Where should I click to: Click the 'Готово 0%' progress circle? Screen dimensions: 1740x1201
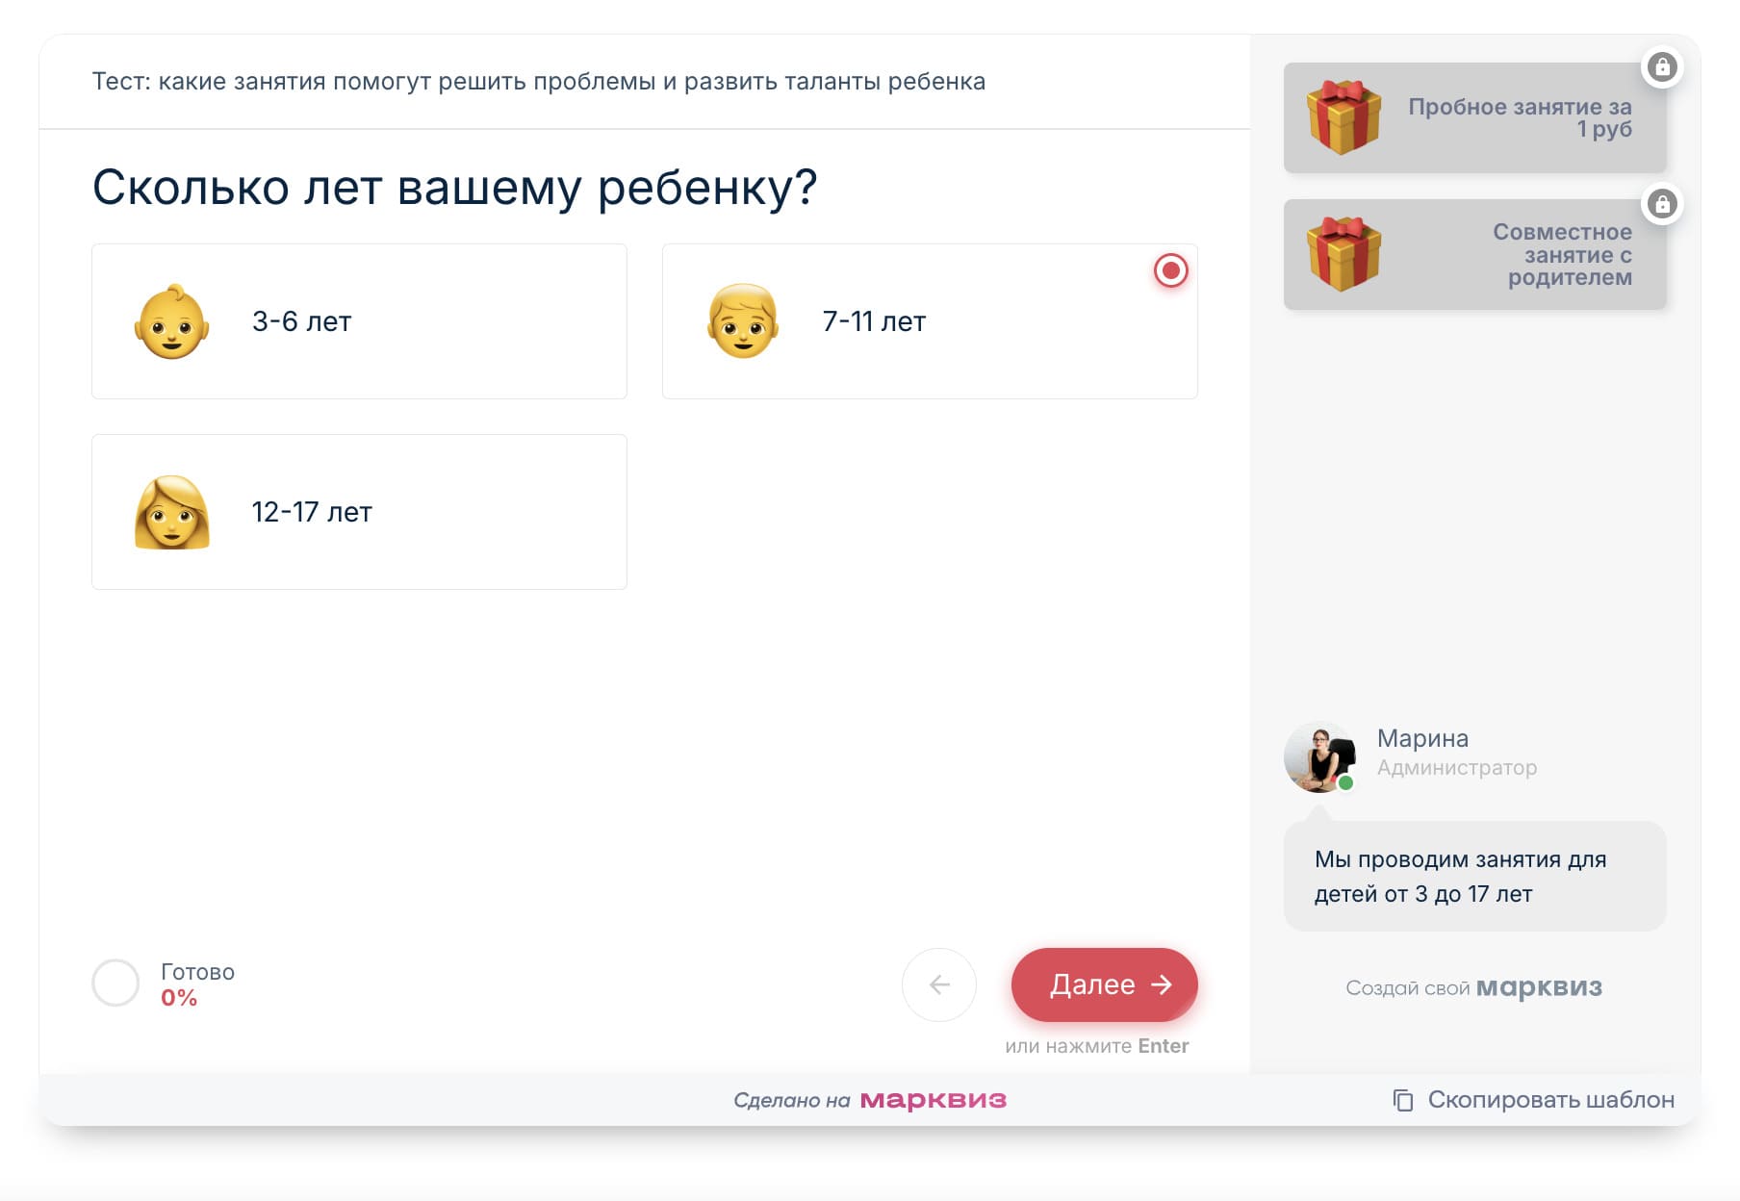115,984
